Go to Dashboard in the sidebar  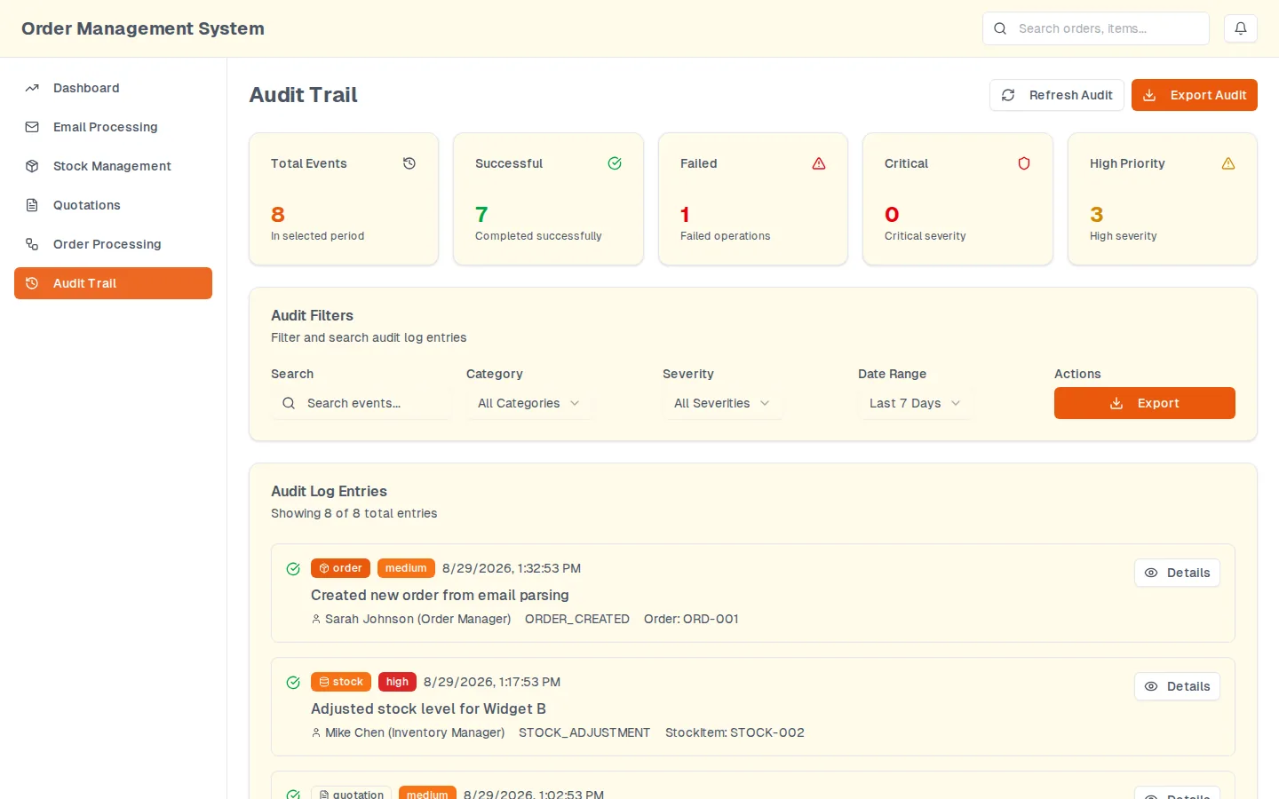[x=113, y=88]
